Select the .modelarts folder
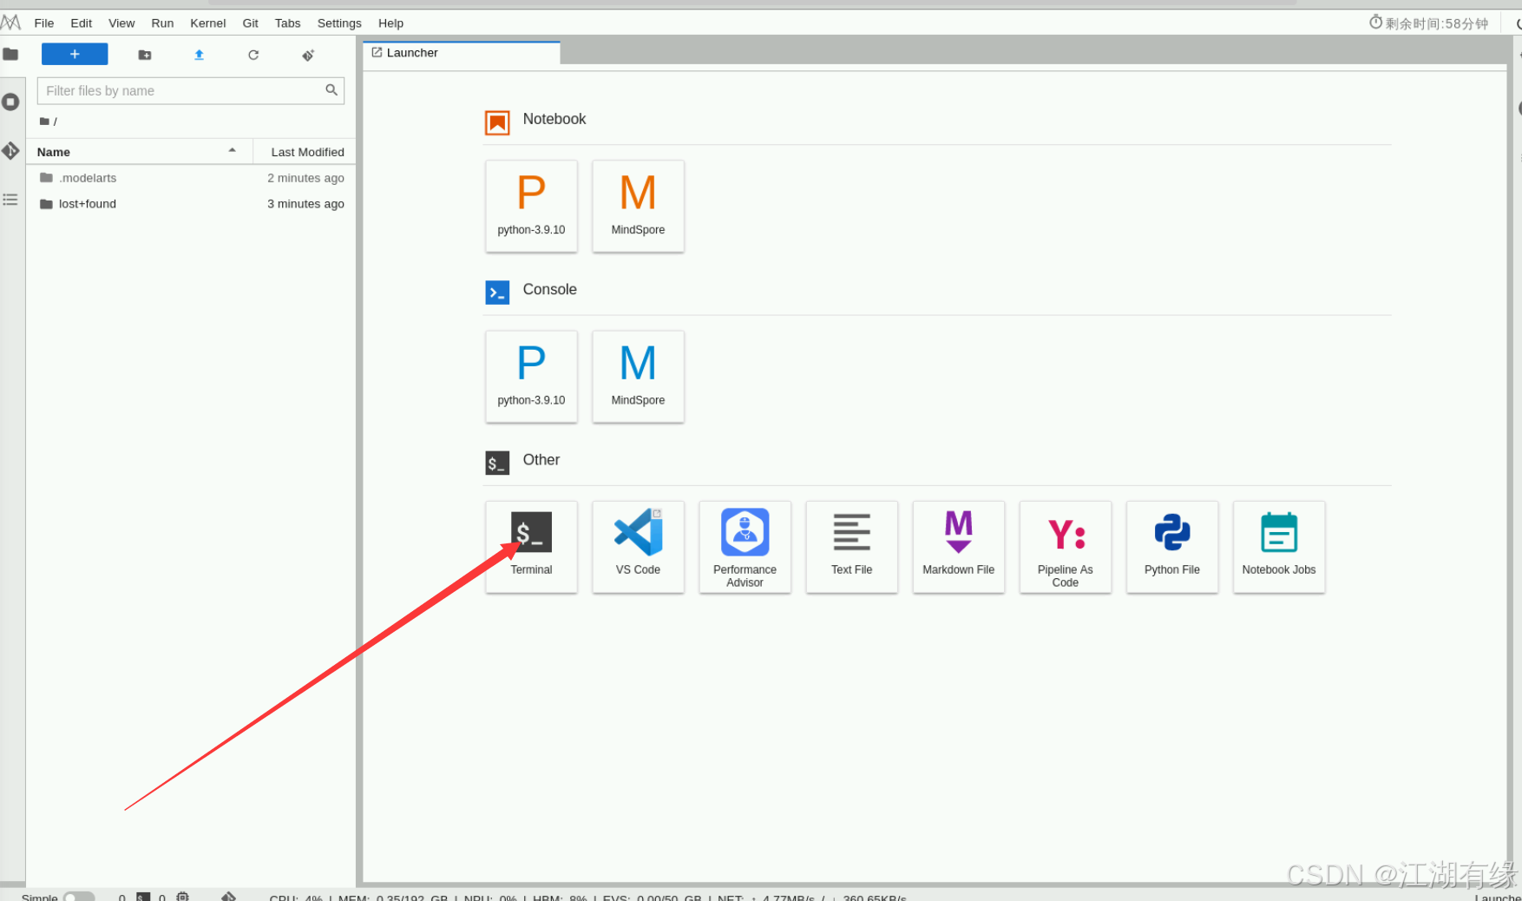The height and width of the screenshot is (901, 1522). click(x=191, y=178)
